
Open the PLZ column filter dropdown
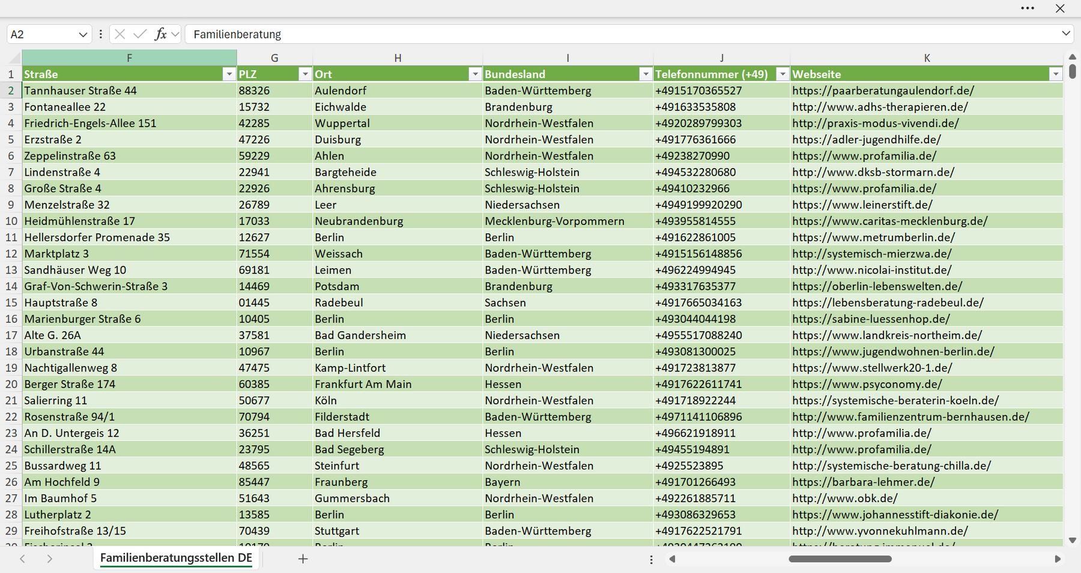click(x=305, y=74)
